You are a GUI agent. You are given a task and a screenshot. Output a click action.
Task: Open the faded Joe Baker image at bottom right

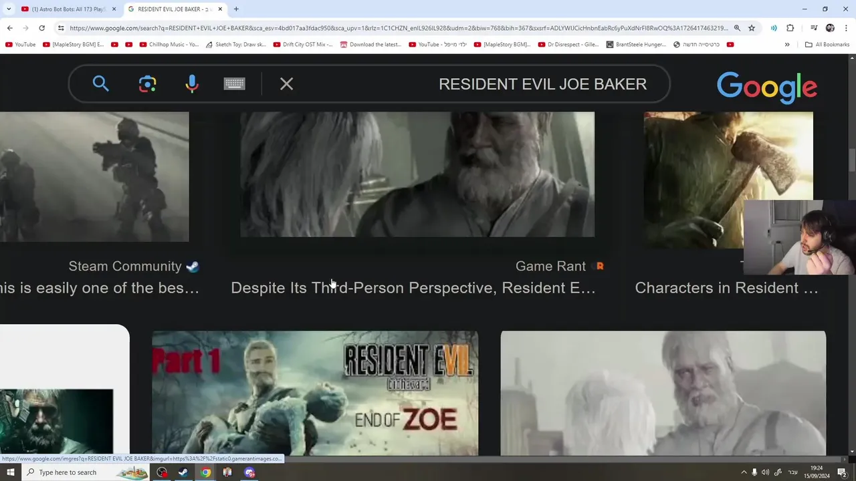(663, 393)
